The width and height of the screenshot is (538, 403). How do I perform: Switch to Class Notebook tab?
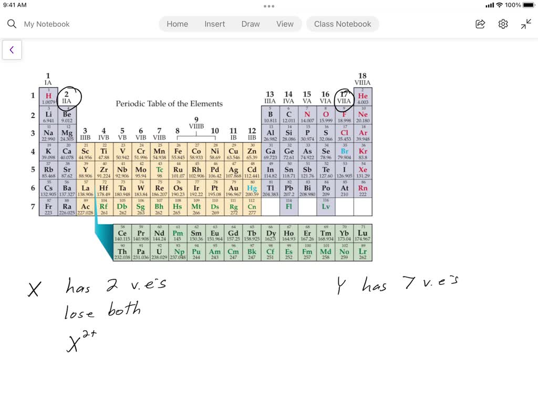click(x=343, y=24)
